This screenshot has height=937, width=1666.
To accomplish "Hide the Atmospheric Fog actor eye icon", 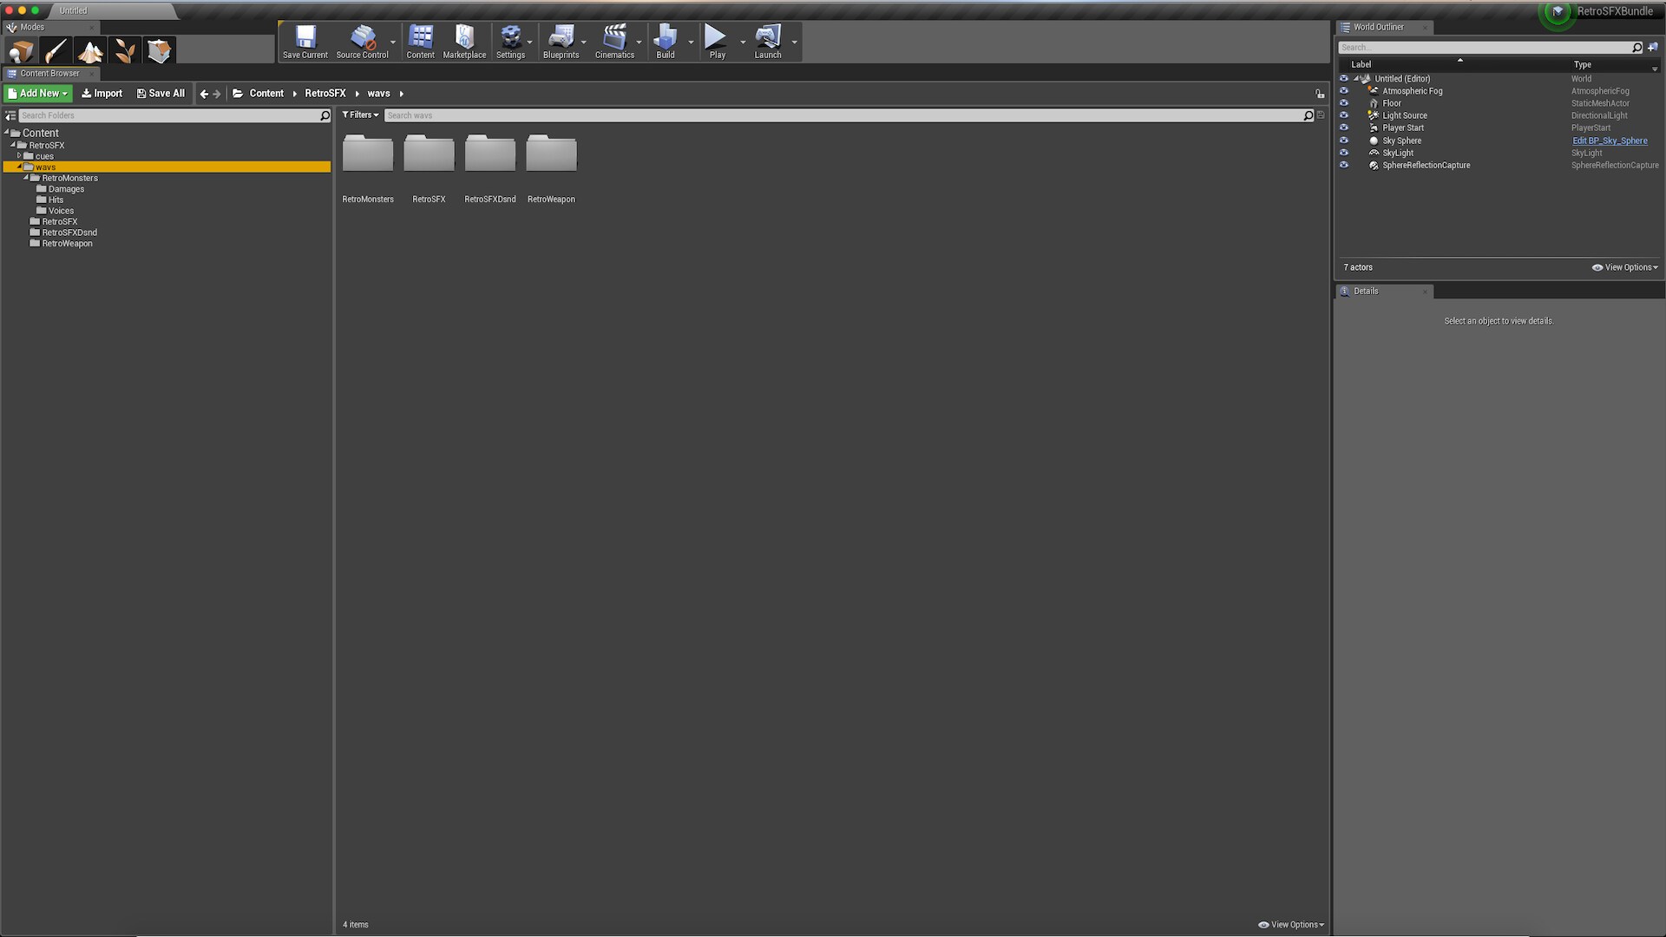I will coord(1344,91).
